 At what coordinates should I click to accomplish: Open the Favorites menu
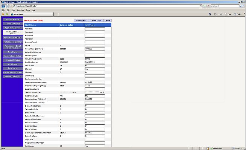coord(21,10)
